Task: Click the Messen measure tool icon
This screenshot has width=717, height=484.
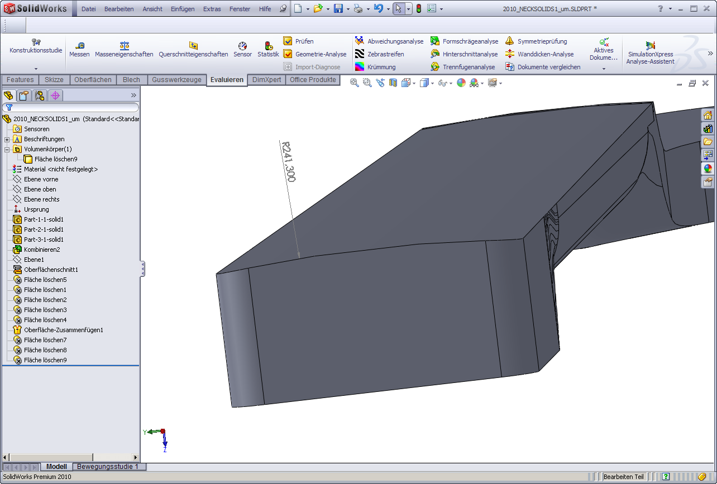Action: tap(79, 46)
